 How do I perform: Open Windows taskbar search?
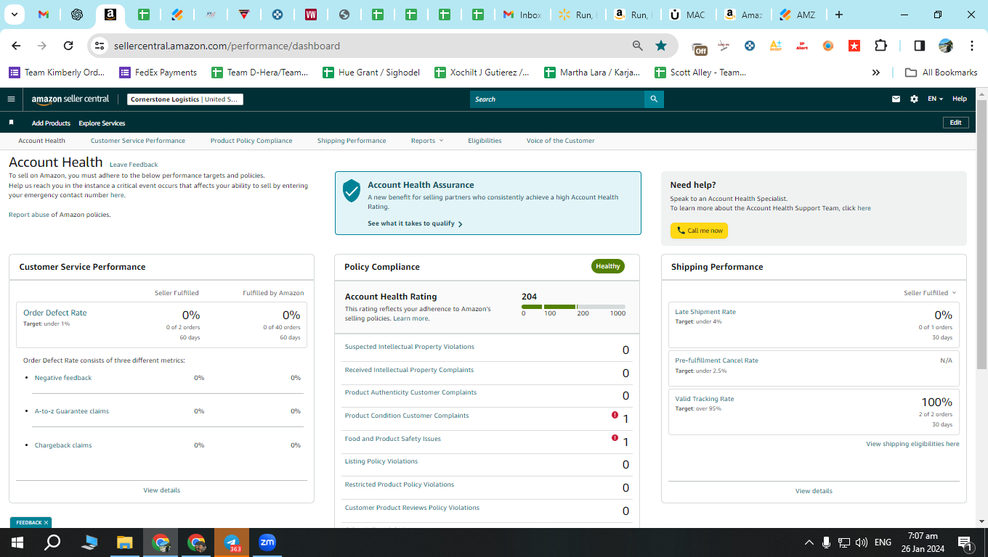(x=53, y=542)
